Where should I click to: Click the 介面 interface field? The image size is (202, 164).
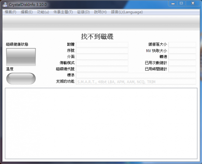[102, 57]
